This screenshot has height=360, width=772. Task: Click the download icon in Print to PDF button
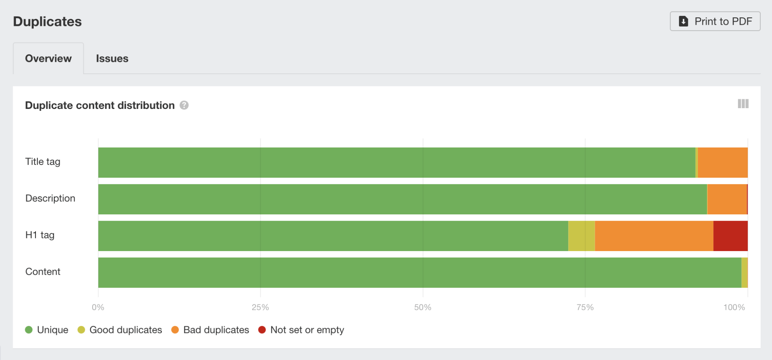pyautogui.click(x=684, y=21)
